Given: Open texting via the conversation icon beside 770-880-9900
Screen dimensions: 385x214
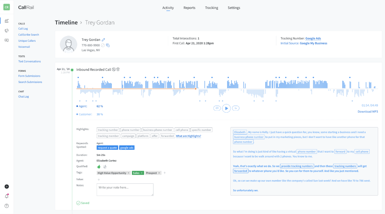Looking at the screenshot, I should coord(108,45).
